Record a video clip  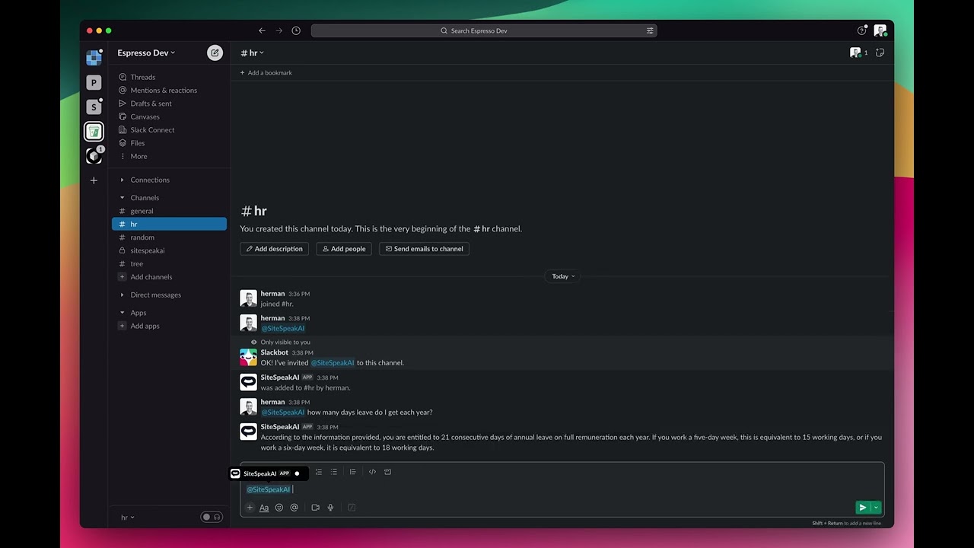tap(316, 508)
